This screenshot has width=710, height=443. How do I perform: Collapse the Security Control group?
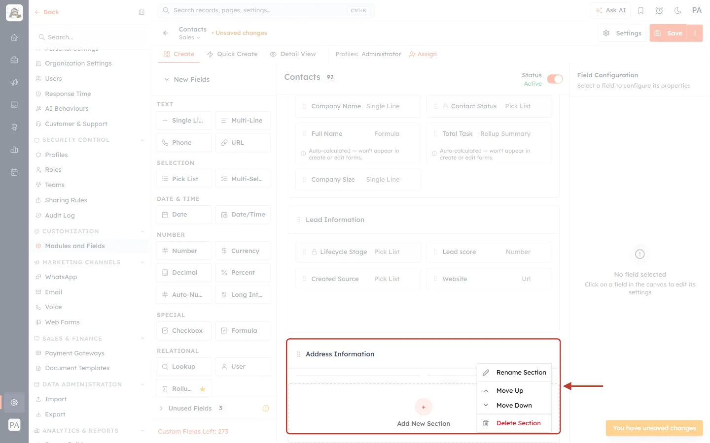142,140
